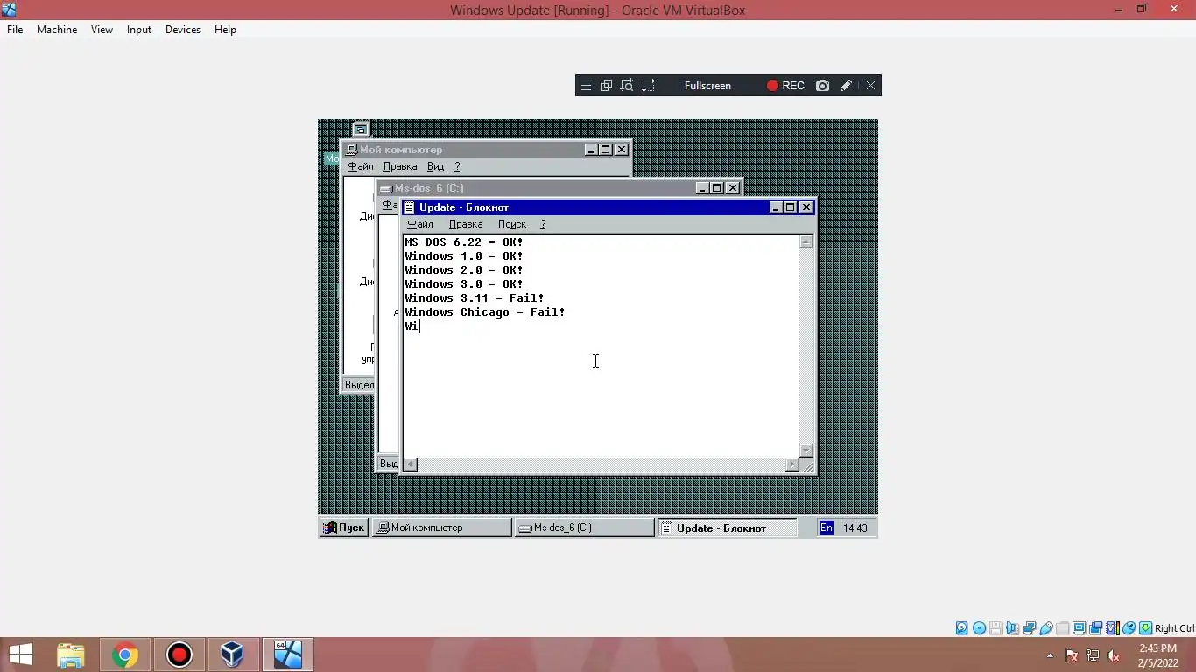1196x672 pixels.
Task: Click the green arrow keyboard capture icon
Action: [1145, 628]
